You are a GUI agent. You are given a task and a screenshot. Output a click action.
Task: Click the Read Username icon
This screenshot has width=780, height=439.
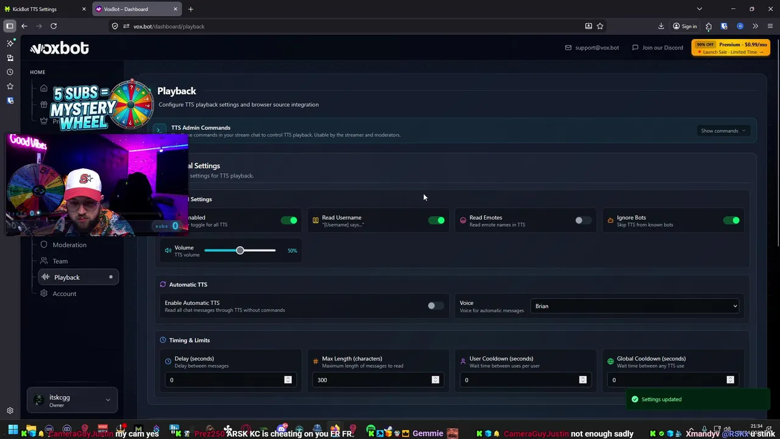point(316,220)
